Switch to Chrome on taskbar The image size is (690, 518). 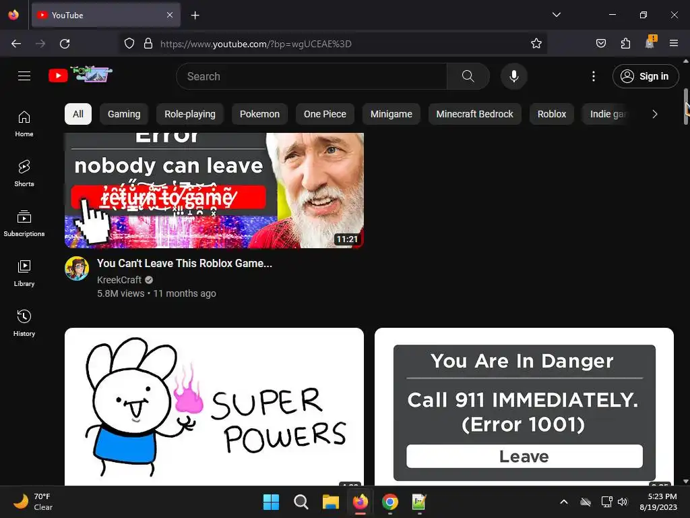point(390,502)
